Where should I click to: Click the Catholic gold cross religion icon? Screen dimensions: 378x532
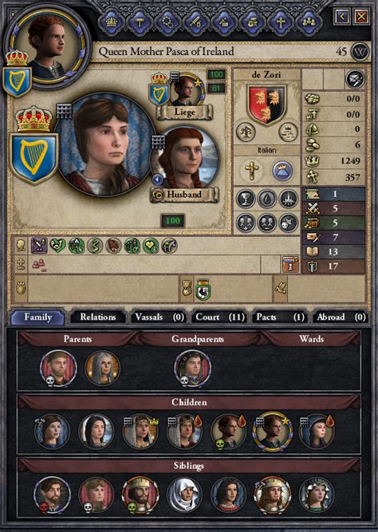coord(251,171)
